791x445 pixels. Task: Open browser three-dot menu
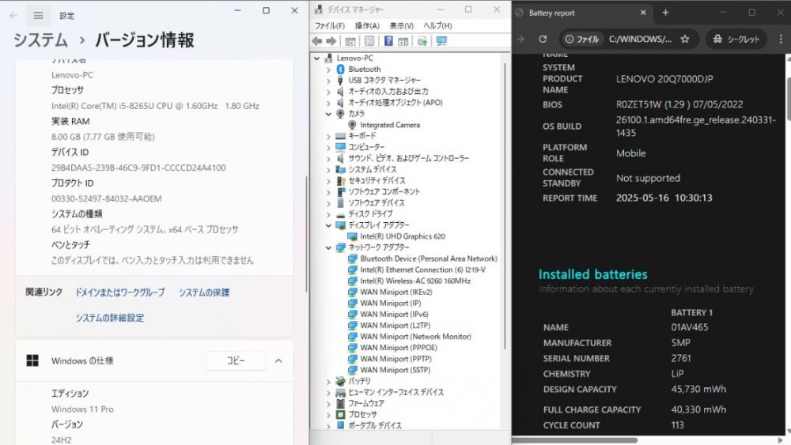tap(781, 39)
